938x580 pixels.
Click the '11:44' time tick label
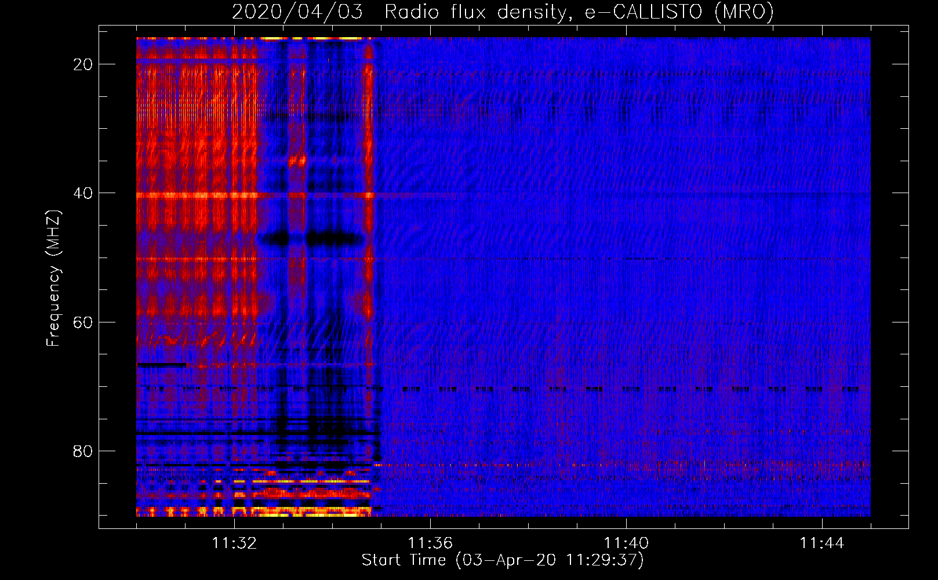[822, 543]
